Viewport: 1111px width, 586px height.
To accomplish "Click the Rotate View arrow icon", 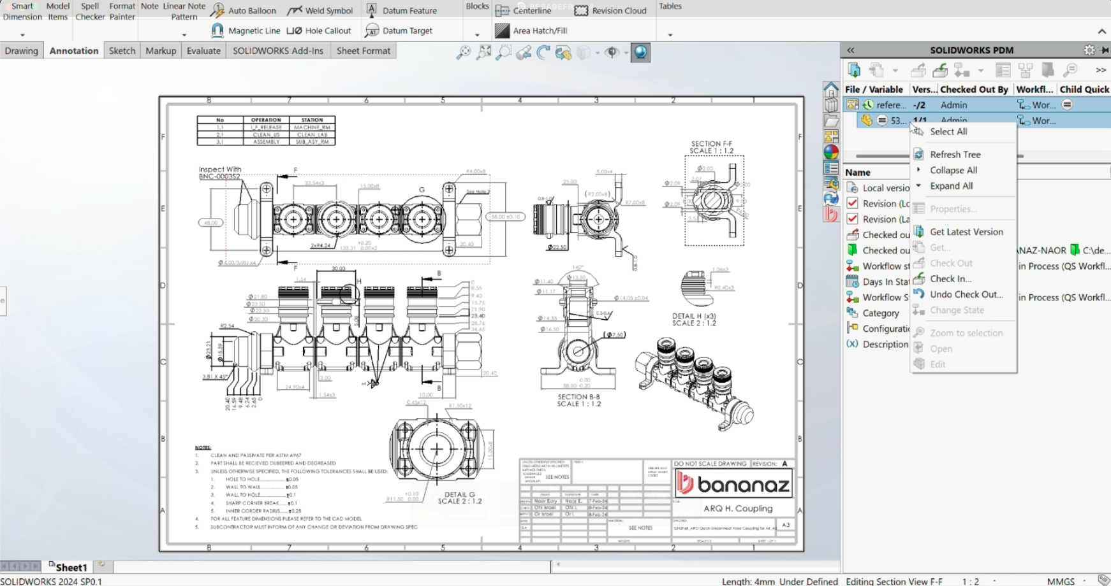I will [x=543, y=53].
